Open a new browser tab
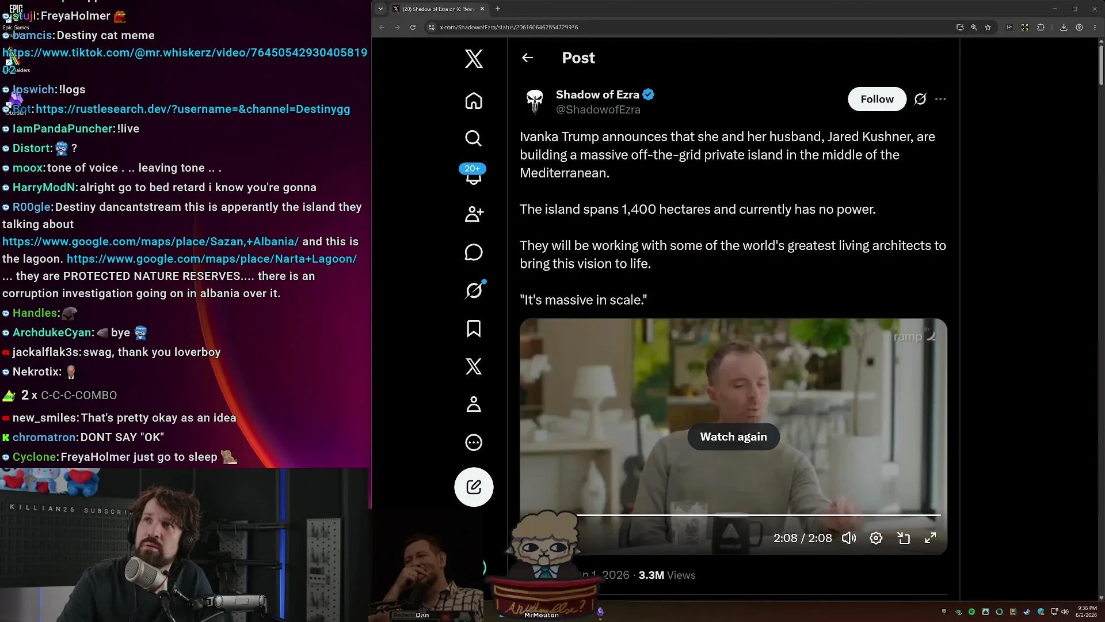Image resolution: width=1105 pixels, height=622 pixels. (498, 9)
